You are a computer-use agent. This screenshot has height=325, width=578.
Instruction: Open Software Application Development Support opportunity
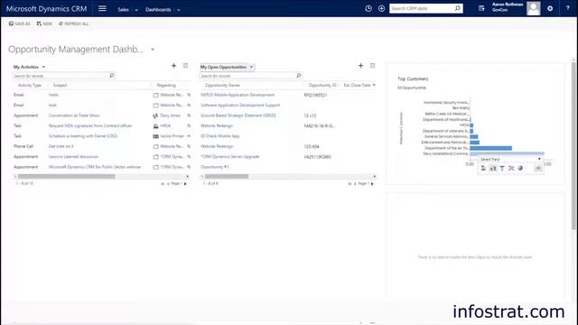pos(240,105)
